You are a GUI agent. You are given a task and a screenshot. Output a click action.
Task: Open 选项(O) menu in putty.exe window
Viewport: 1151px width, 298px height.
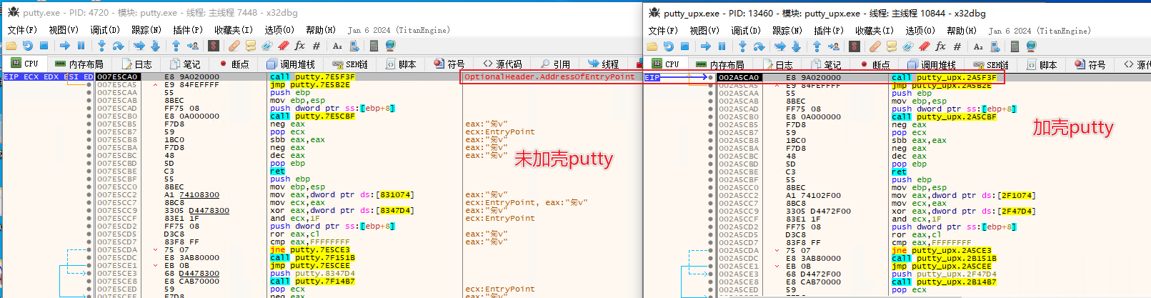279,30
